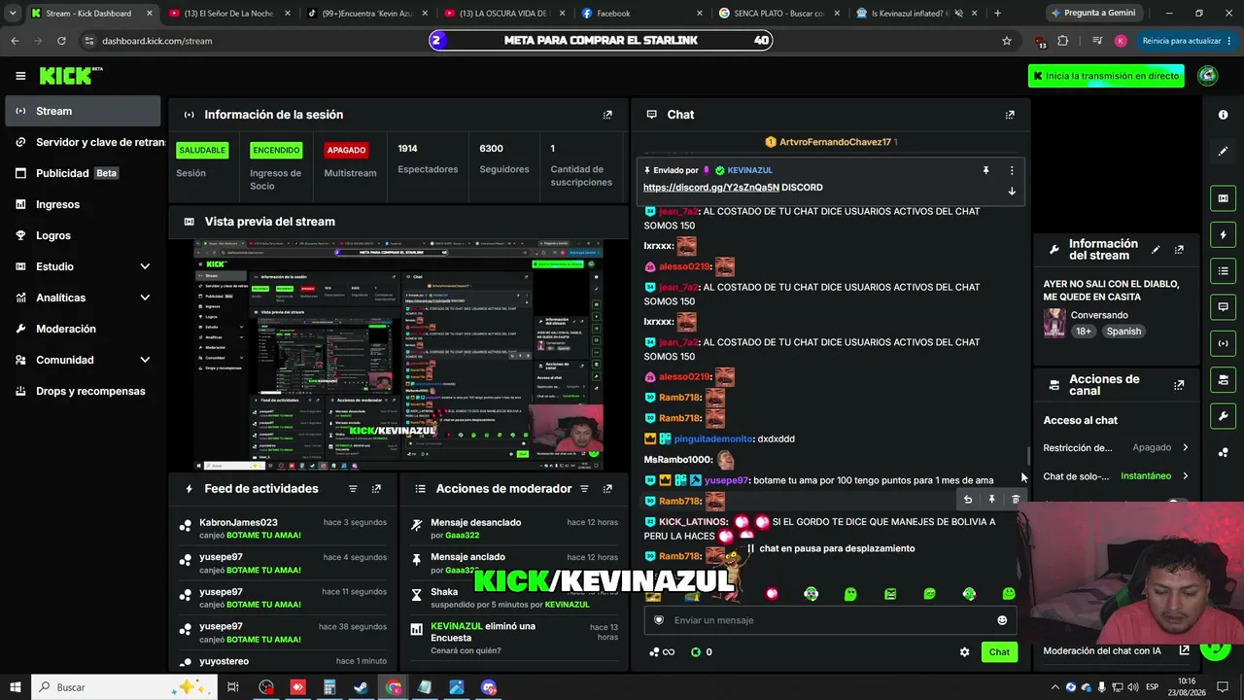Open chat settings gear
The height and width of the screenshot is (700, 1244).
tap(964, 652)
